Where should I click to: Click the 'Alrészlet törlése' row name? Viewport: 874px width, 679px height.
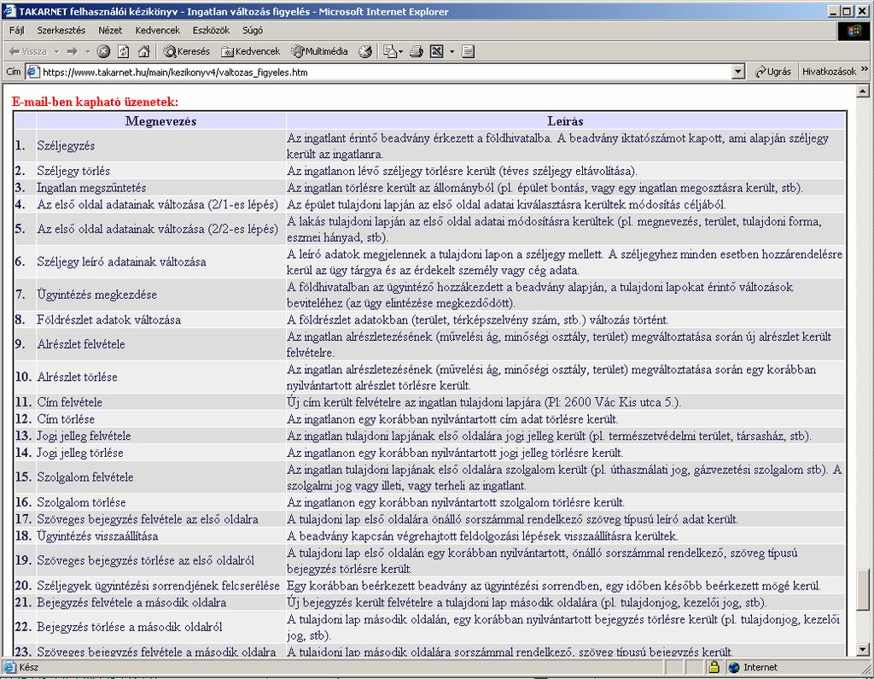coord(77,378)
